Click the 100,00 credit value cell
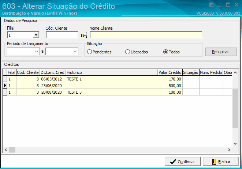Image resolution: width=242 pixels, height=169 pixels. point(170,92)
